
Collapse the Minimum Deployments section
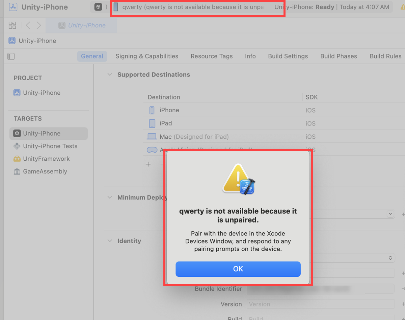pos(110,198)
